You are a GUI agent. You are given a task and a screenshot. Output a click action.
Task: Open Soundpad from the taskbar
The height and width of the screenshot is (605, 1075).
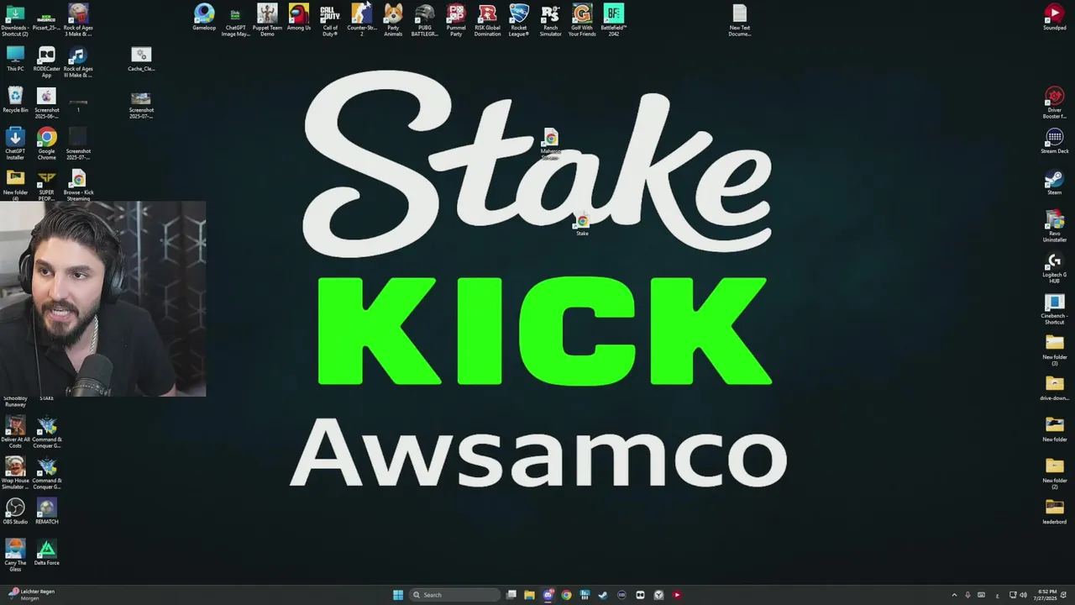(x=677, y=595)
